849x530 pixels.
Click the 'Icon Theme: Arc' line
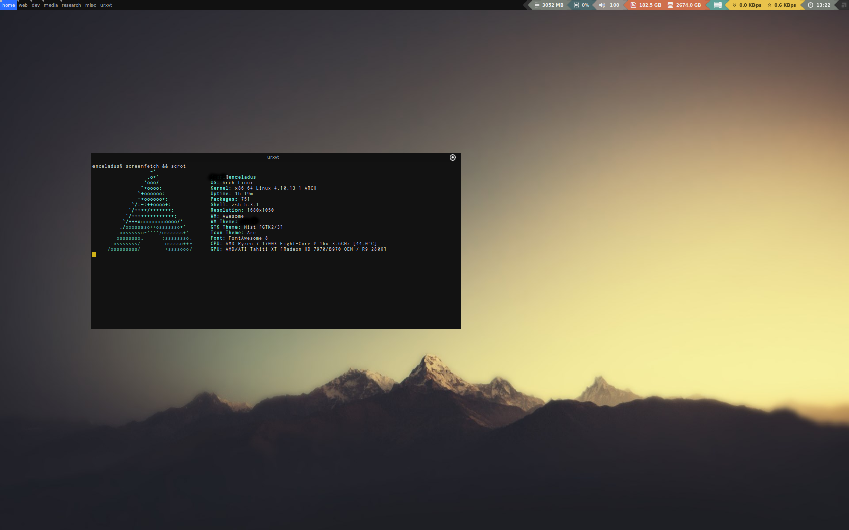coord(233,233)
